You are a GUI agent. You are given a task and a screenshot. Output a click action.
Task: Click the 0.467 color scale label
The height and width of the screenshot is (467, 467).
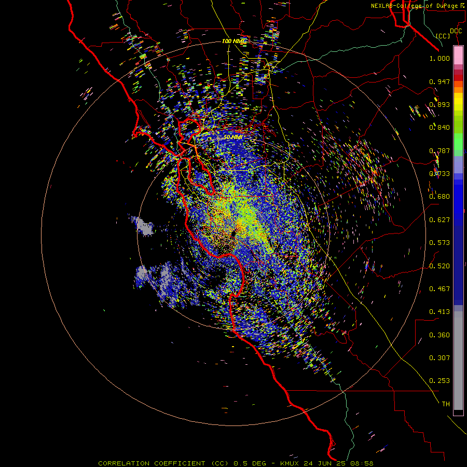(x=439, y=289)
